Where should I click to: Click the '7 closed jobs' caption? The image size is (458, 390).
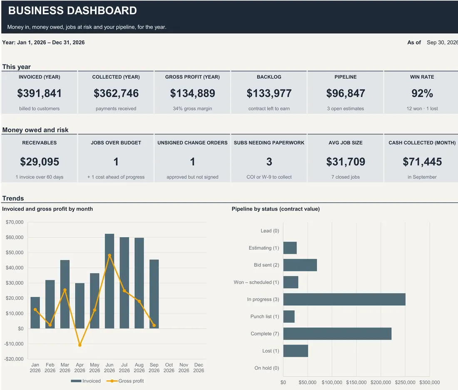coord(346,177)
